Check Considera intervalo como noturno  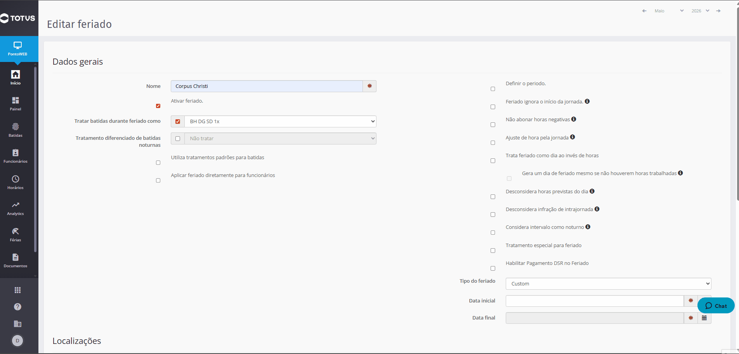493,232
